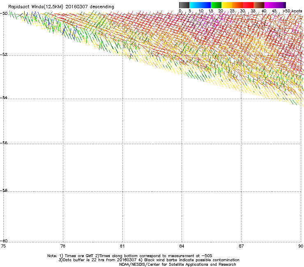Click the cyan-blue 5-15 knots color band

point(200,5)
